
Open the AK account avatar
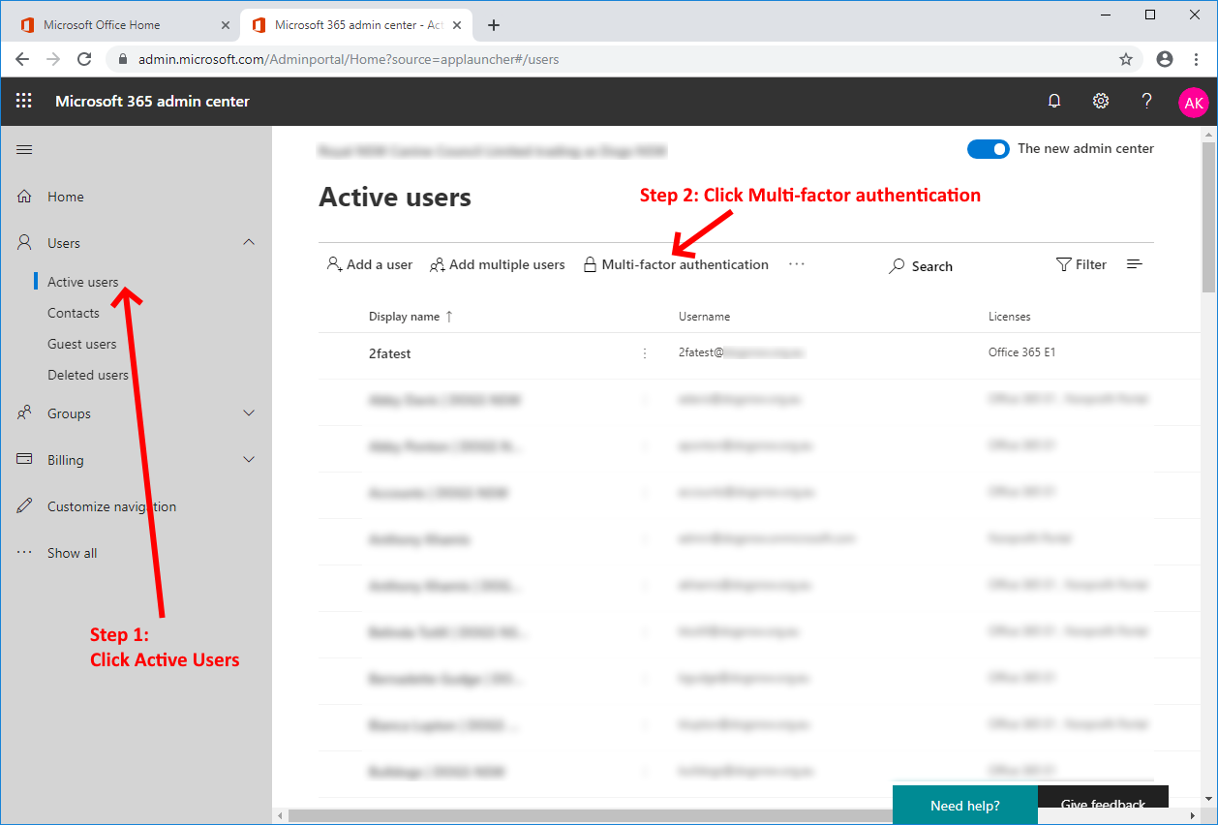[x=1194, y=102]
